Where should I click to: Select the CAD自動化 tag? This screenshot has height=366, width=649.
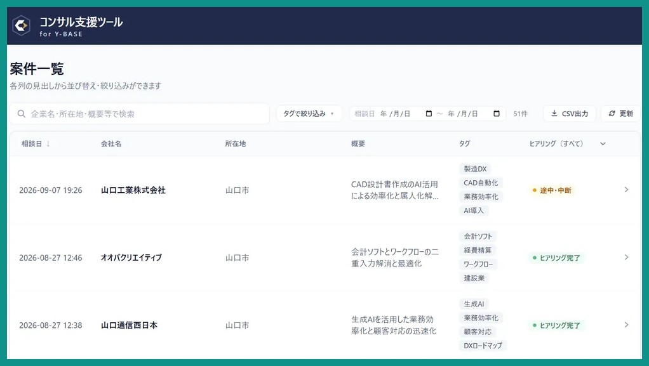[481, 183]
